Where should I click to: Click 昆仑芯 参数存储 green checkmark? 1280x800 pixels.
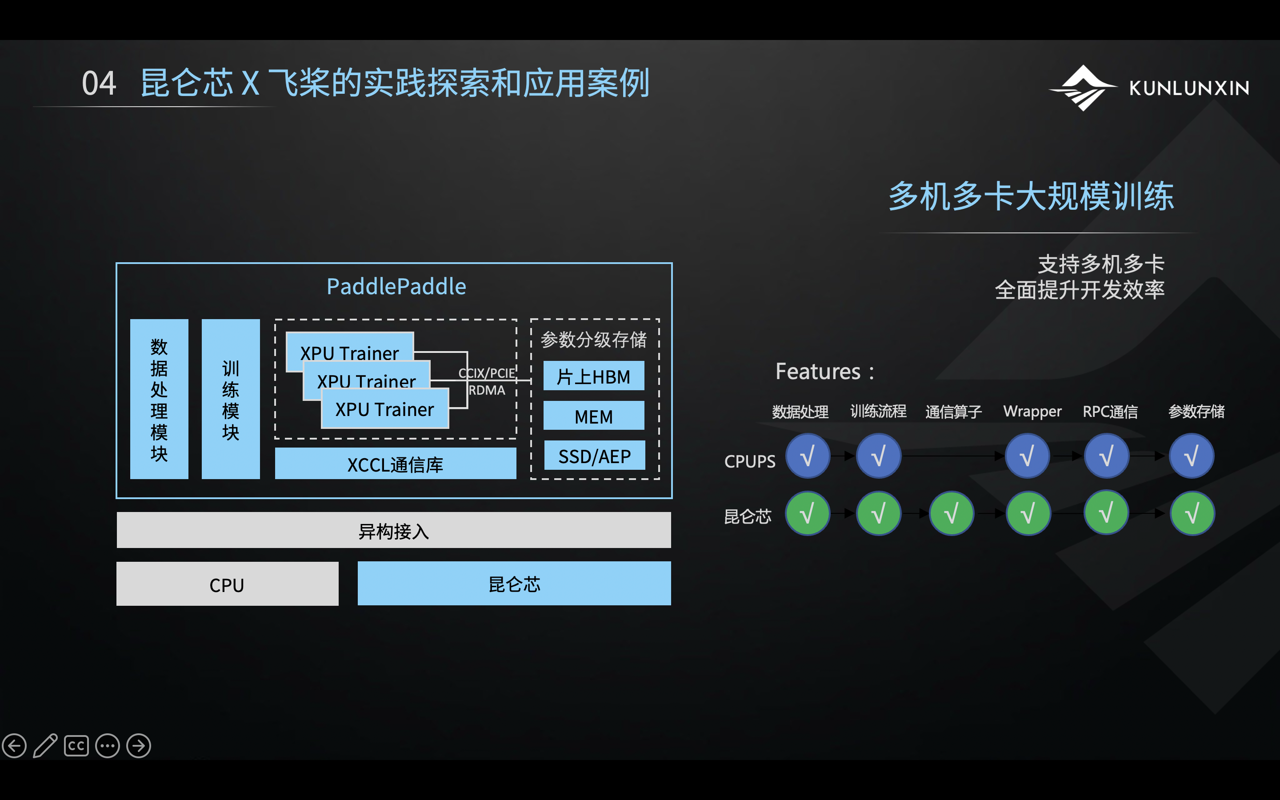1192,513
